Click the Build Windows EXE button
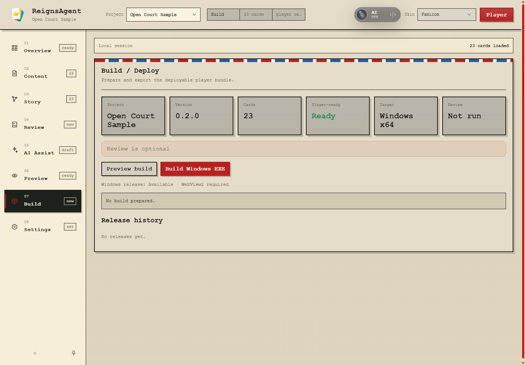 [195, 169]
